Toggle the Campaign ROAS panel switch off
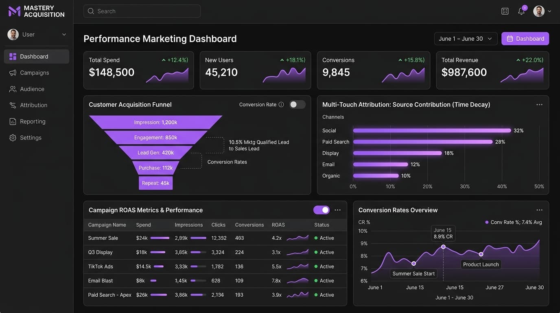The image size is (560, 313). 322,210
